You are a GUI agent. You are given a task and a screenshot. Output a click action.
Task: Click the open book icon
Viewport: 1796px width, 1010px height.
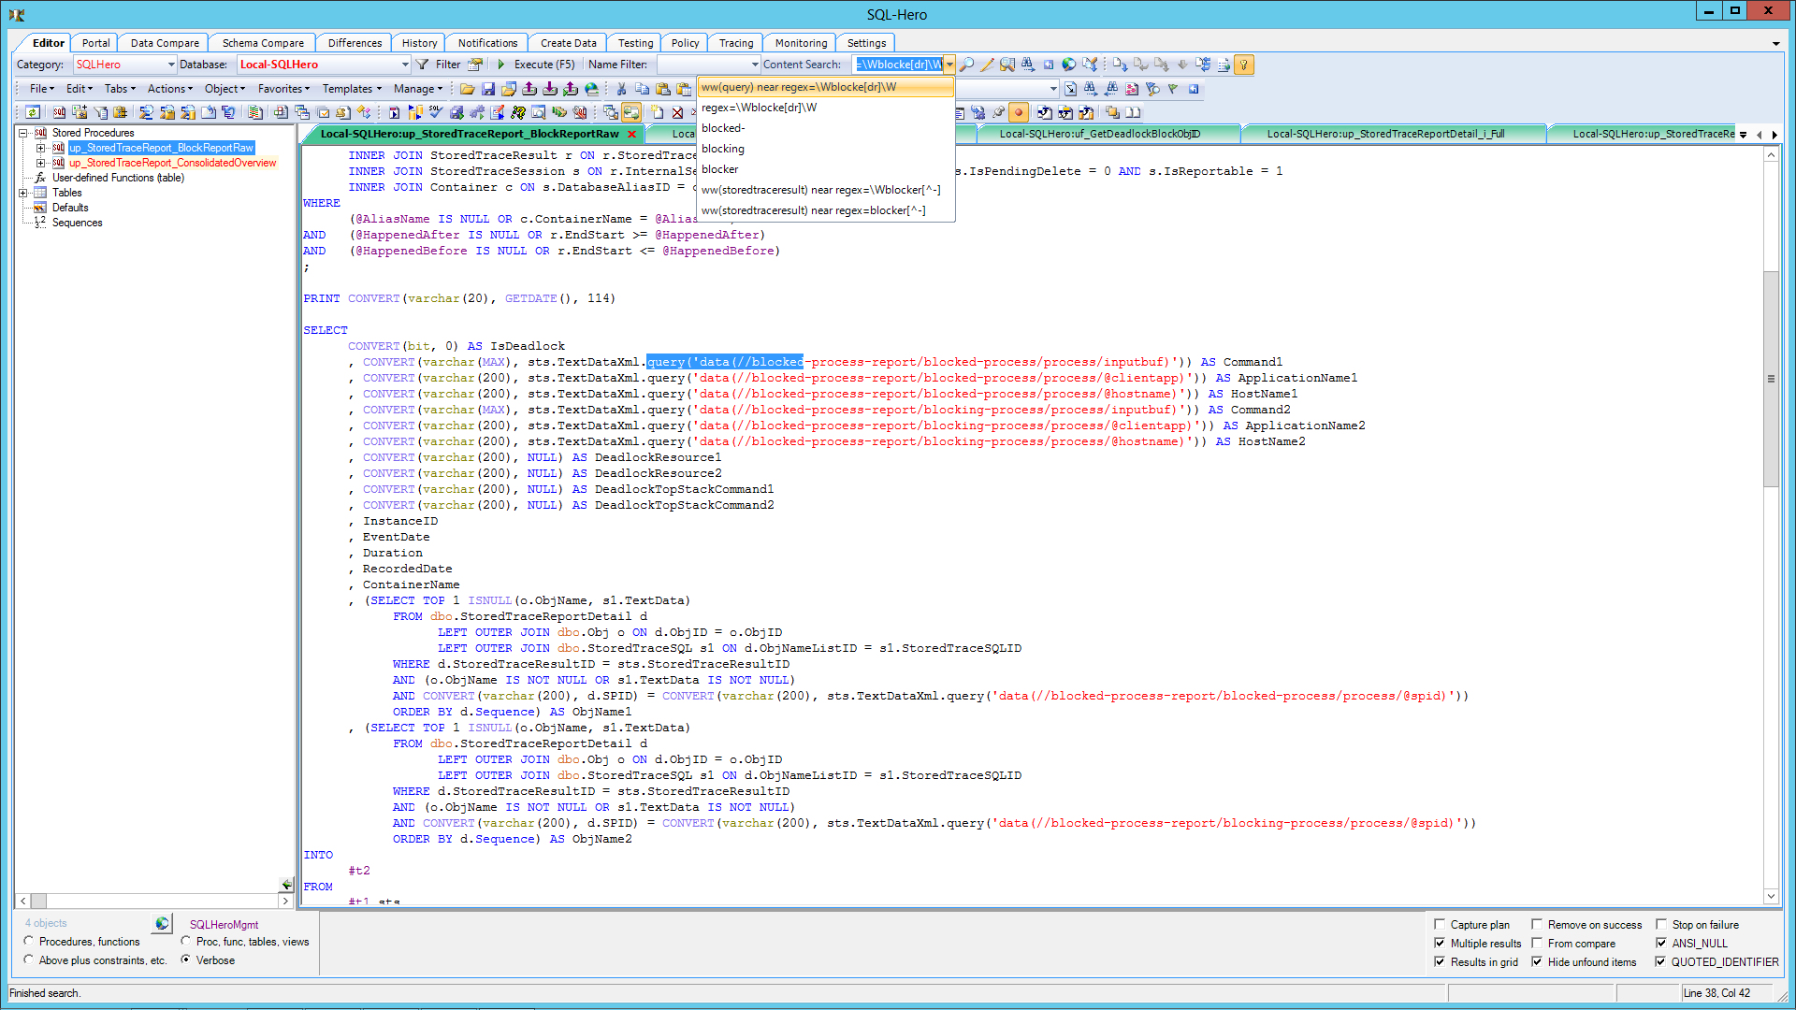1133,112
